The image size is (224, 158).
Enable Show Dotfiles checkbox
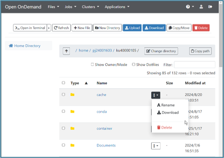point(133,65)
